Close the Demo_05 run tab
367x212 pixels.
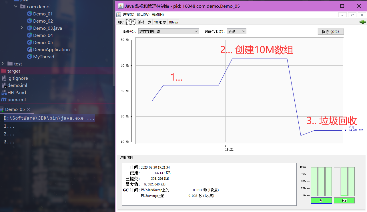[28, 109]
